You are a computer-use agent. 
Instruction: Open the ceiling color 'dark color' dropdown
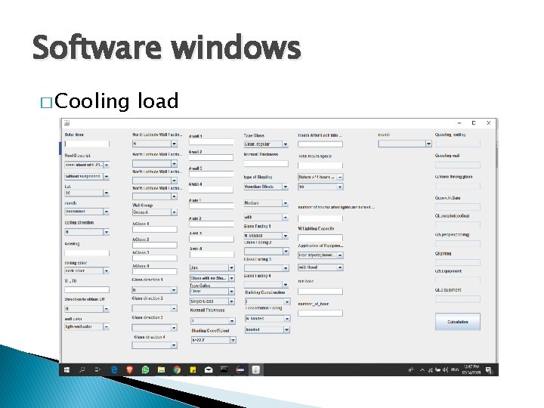(87, 270)
